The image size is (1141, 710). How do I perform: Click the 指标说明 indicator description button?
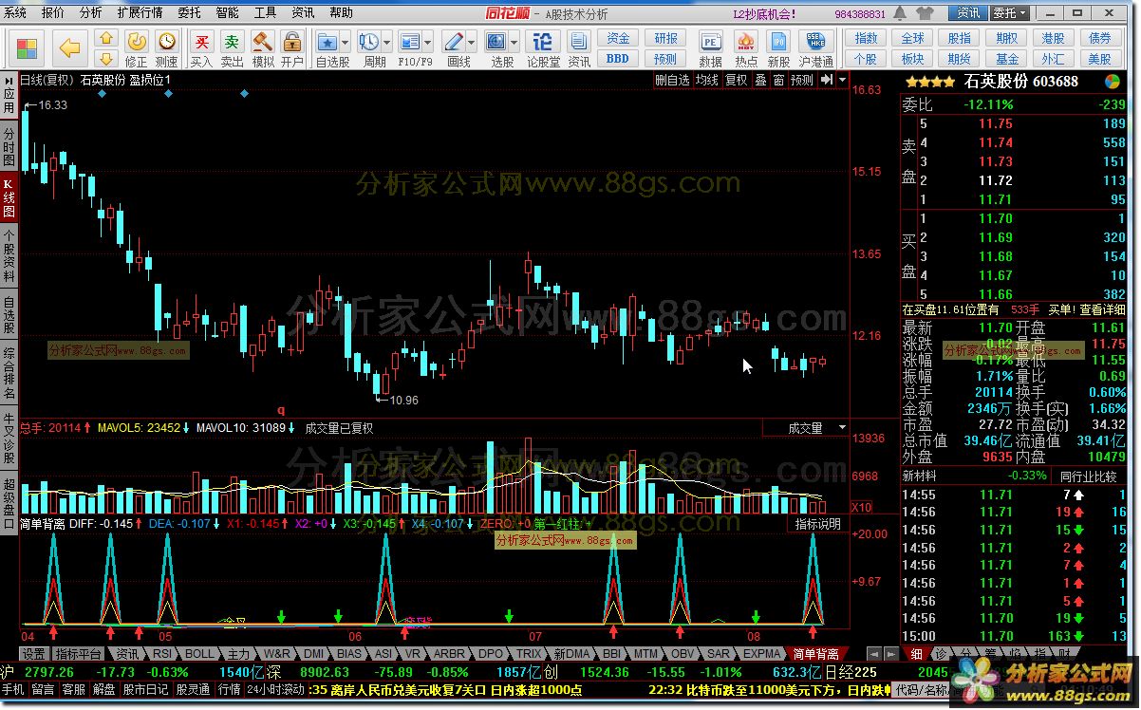[817, 524]
